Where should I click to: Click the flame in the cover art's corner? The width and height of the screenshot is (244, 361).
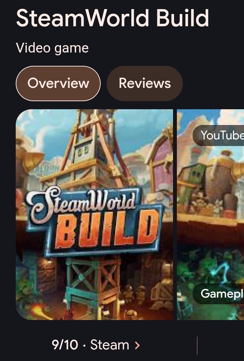tap(40, 311)
